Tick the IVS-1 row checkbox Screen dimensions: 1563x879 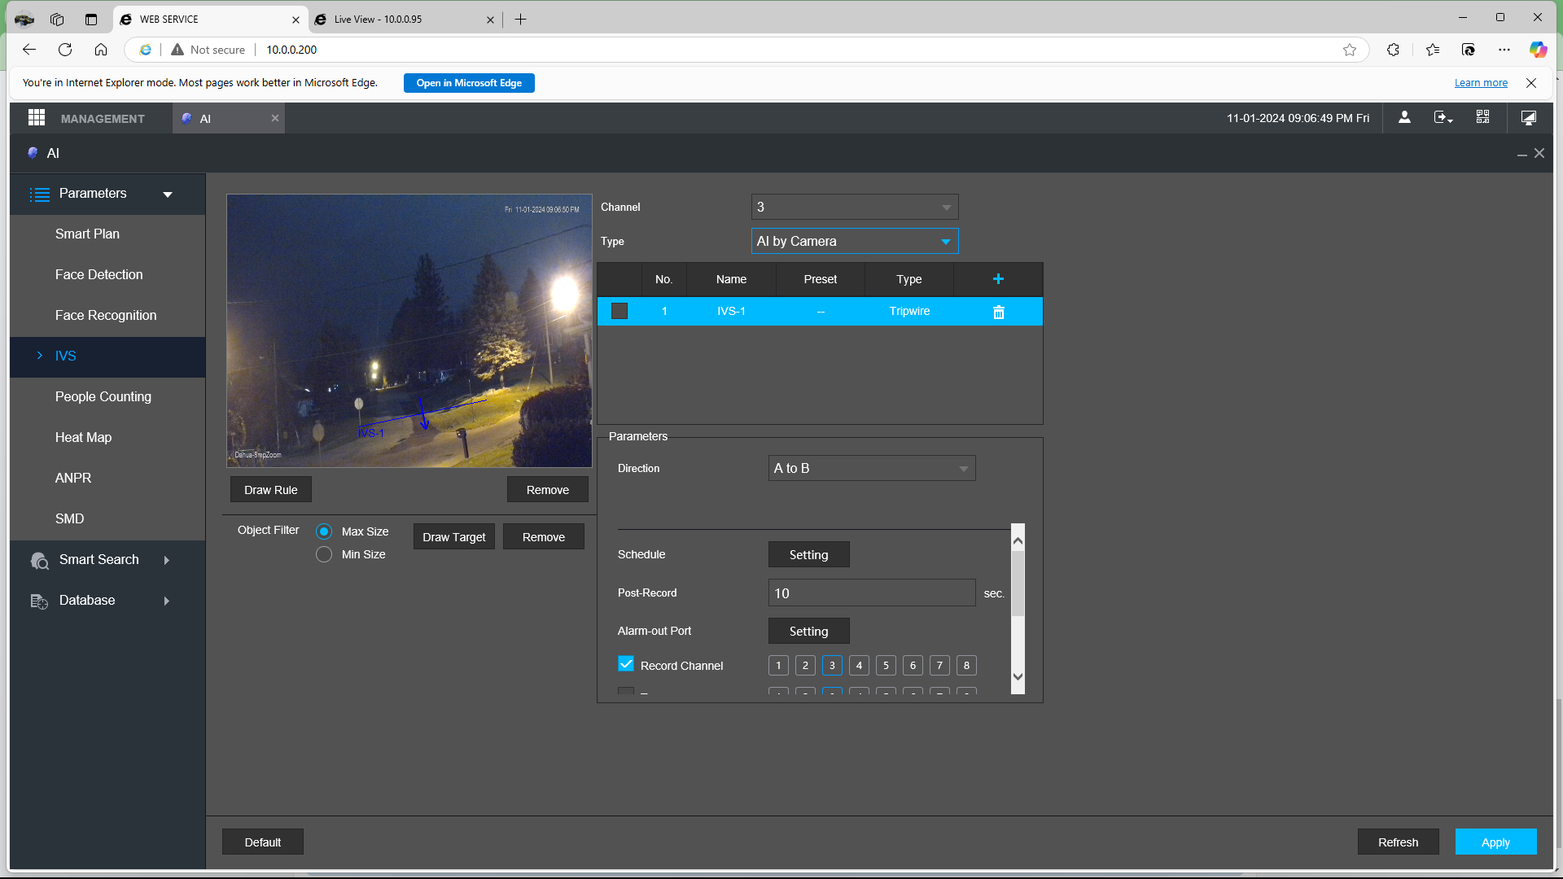click(x=620, y=312)
